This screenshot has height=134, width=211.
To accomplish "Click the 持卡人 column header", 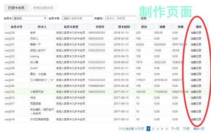I will 42,27.
